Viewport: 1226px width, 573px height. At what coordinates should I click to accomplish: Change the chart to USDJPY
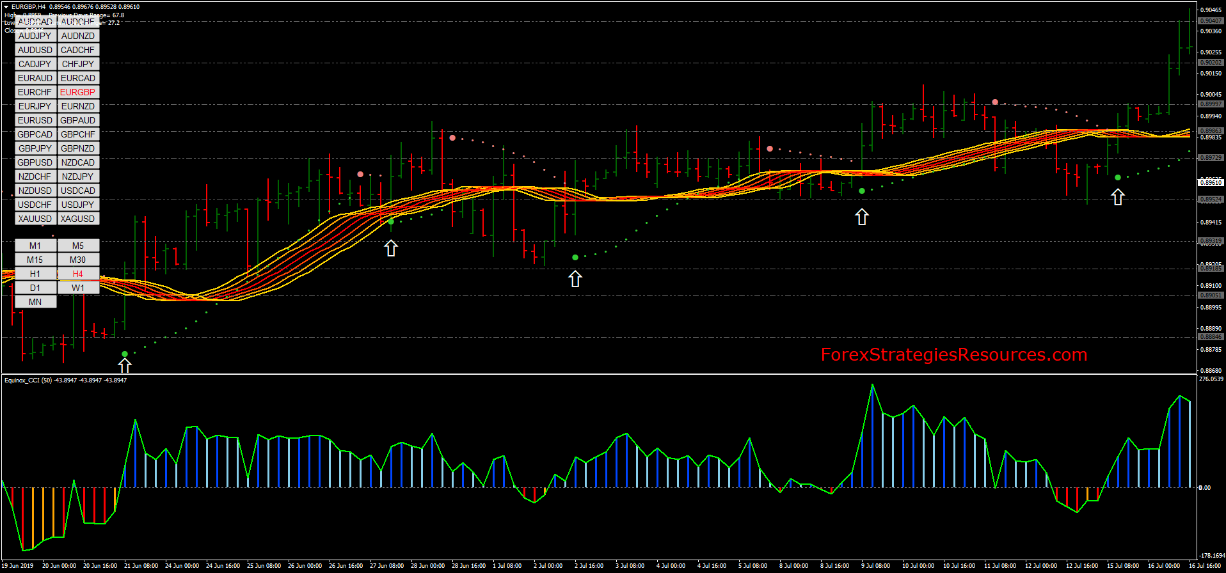(78, 205)
